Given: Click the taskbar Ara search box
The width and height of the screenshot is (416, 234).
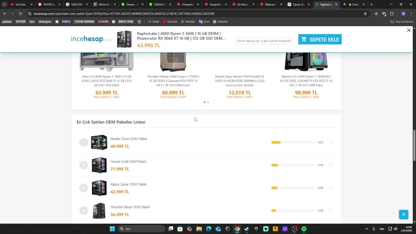Looking at the screenshot, I should click(x=141, y=229).
